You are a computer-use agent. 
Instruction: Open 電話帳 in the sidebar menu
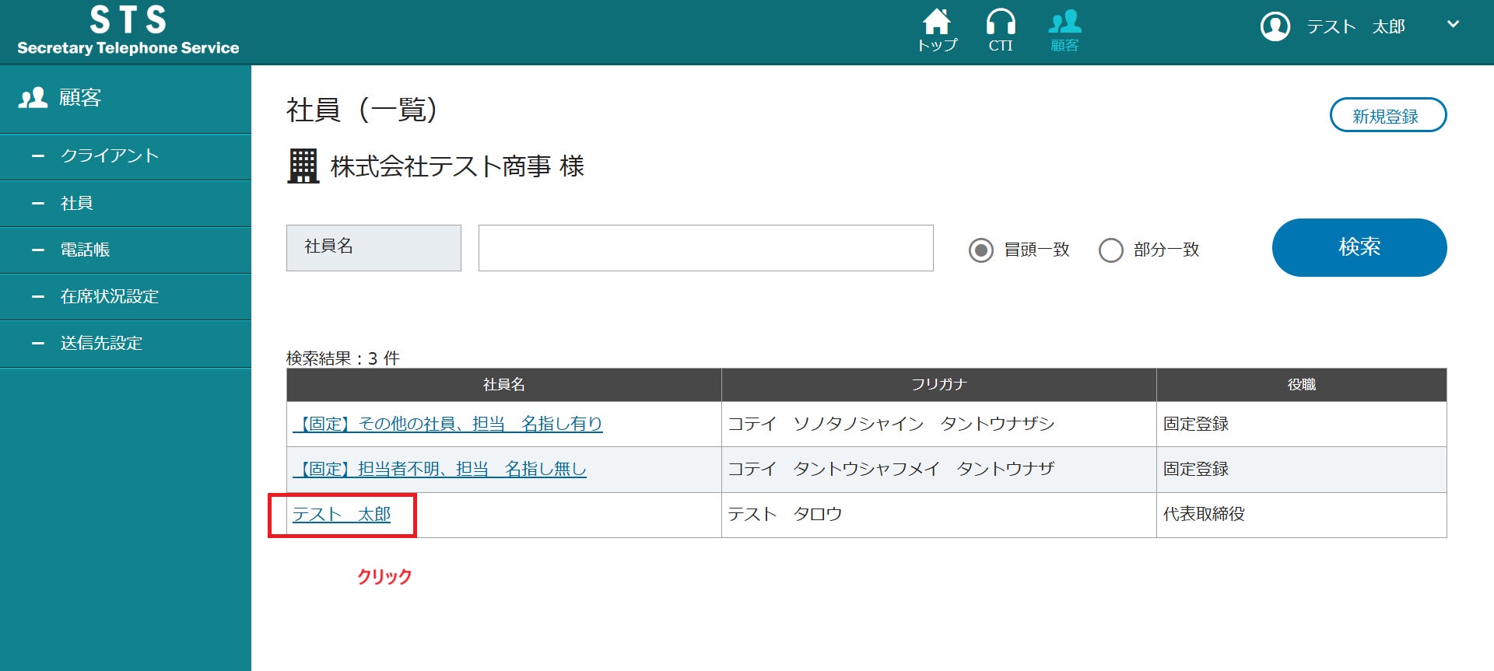(125, 250)
